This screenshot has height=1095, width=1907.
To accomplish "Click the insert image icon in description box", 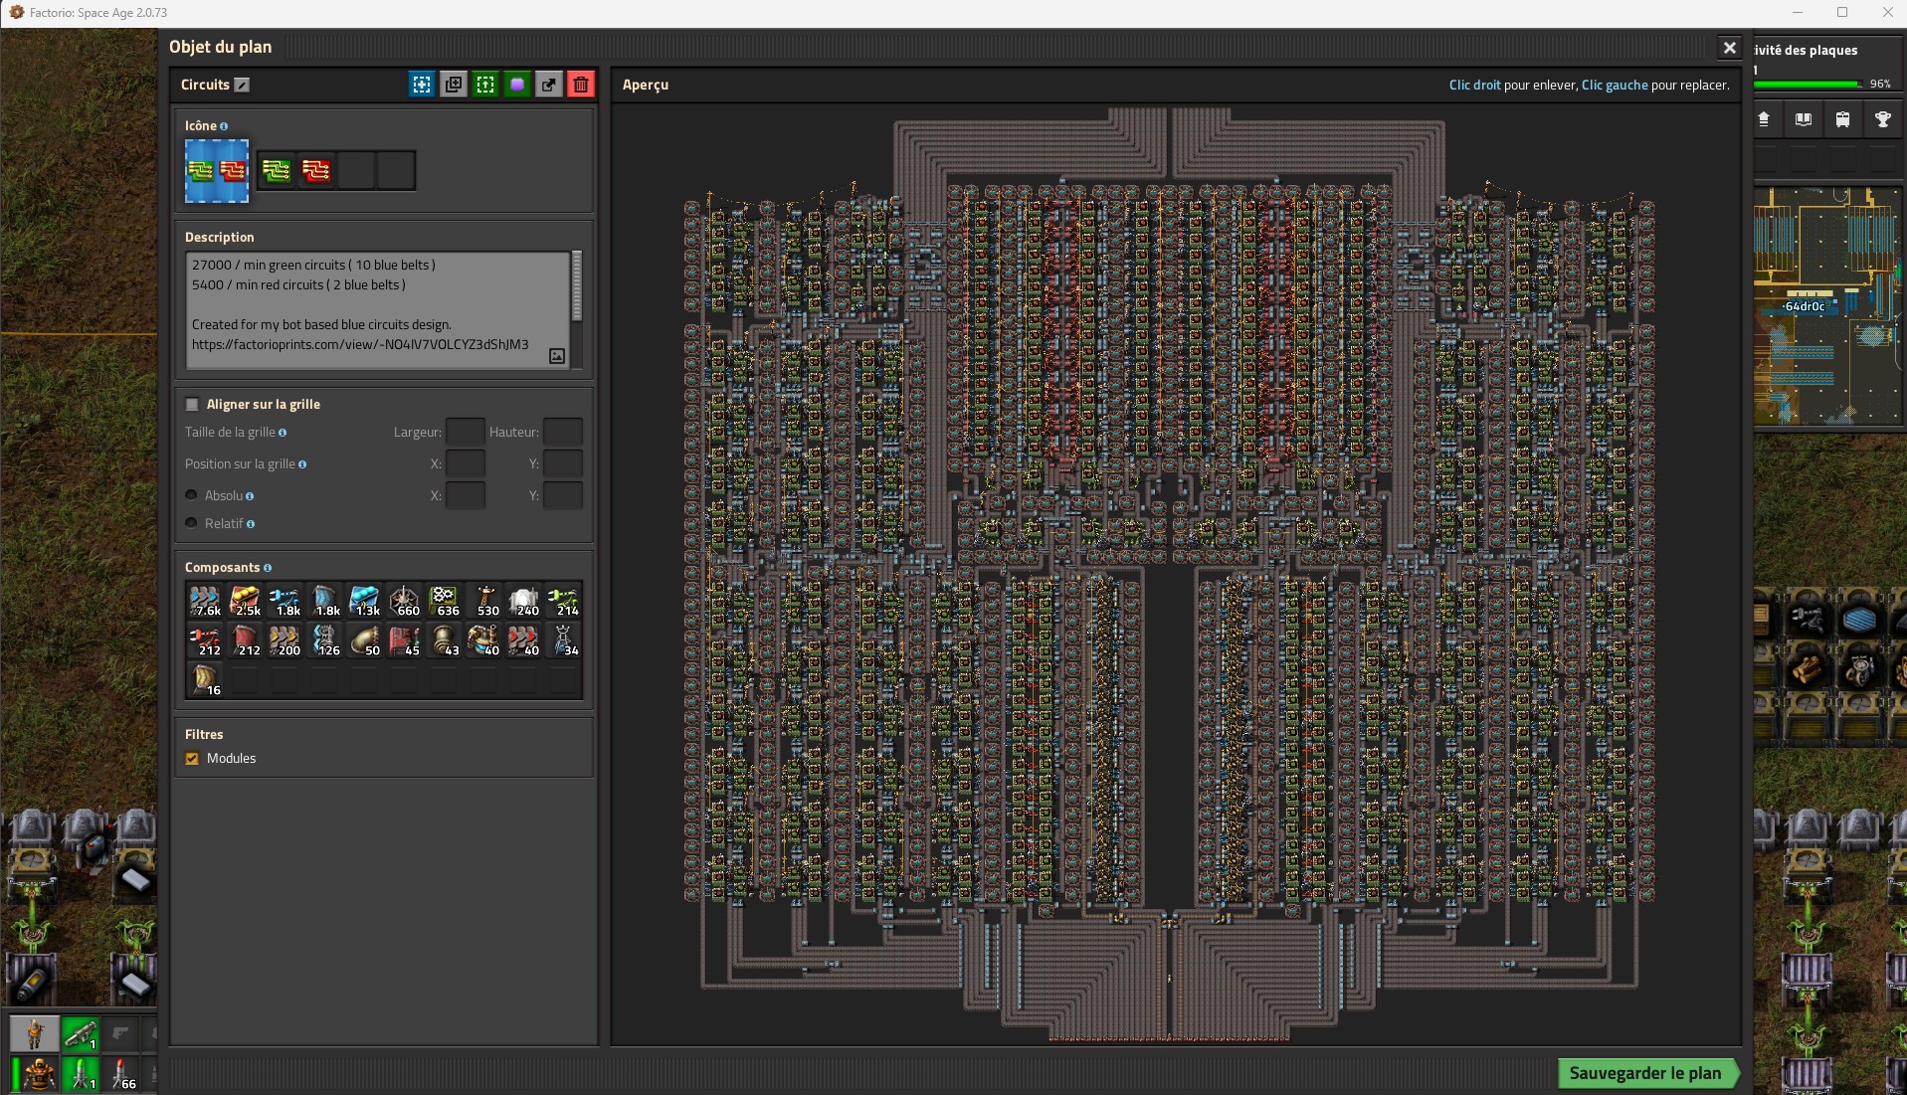I will point(557,356).
